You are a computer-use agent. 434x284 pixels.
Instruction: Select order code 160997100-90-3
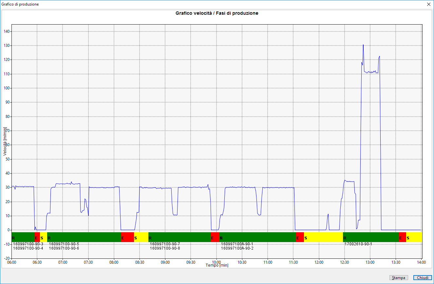click(x=28, y=244)
